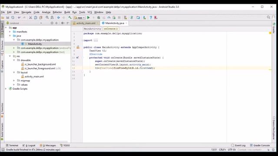Expand the manifests folder

pyautogui.click(x=10, y=32)
